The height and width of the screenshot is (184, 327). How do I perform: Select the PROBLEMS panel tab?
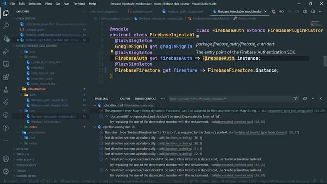pyautogui.click(x=101, y=99)
